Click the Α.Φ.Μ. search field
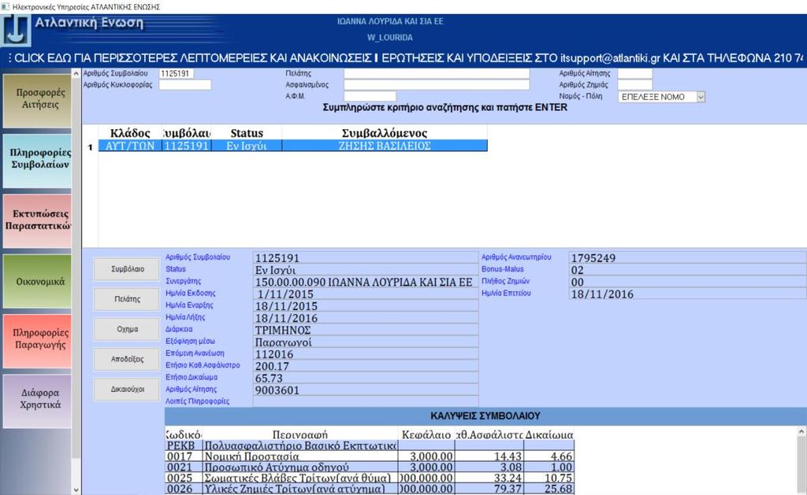Image resolution: width=807 pixels, height=495 pixels. pos(370,96)
